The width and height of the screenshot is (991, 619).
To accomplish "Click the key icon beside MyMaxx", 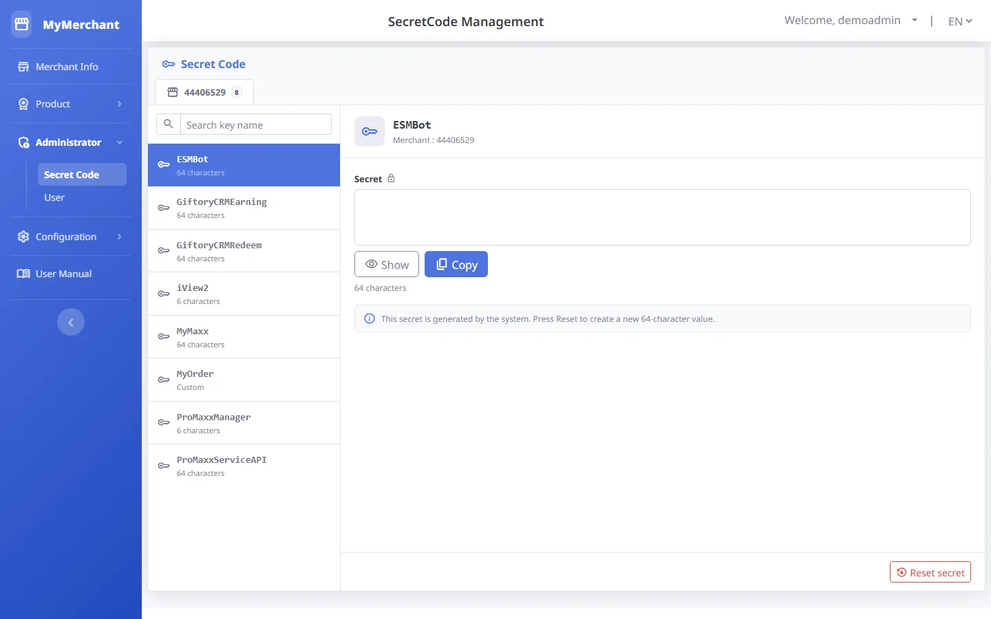I will tap(164, 336).
